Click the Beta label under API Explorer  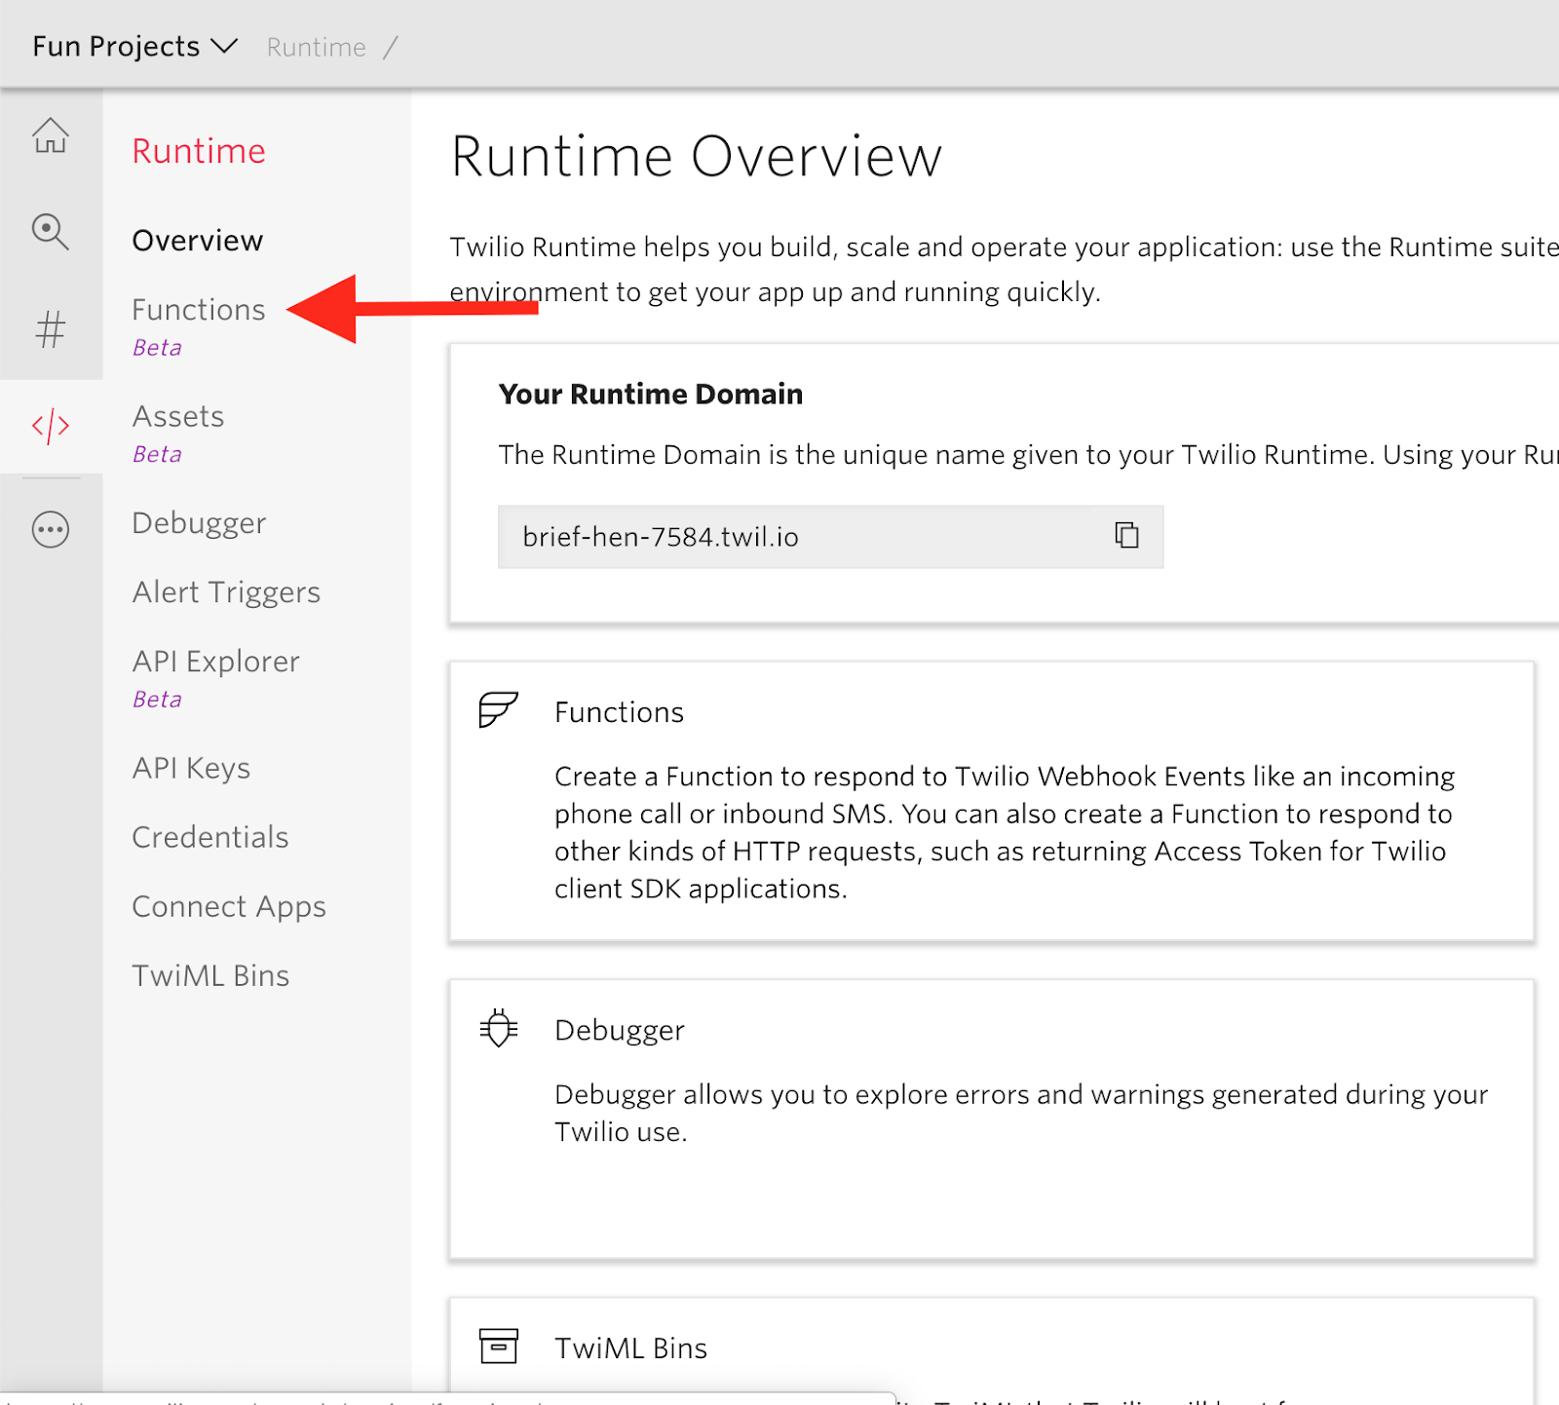[x=157, y=700]
